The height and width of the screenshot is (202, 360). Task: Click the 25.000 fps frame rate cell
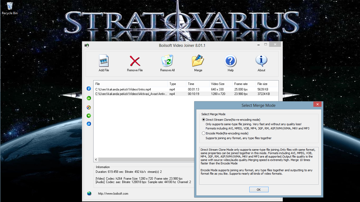coord(241,89)
